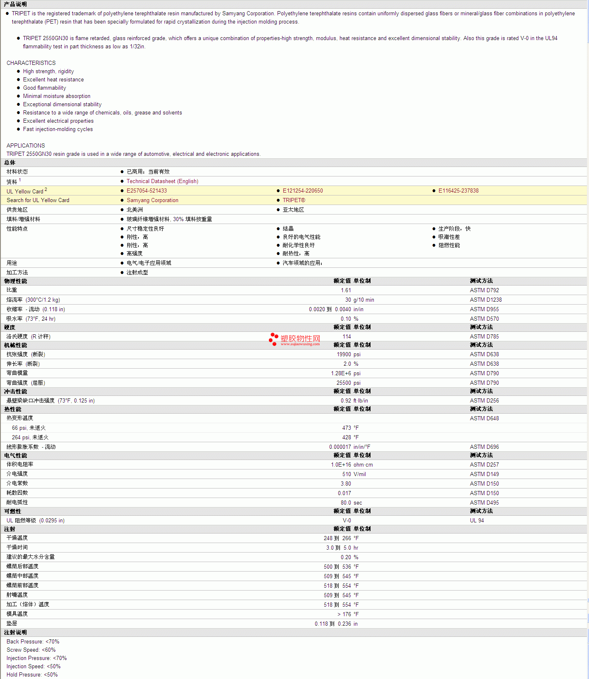Image resolution: width=589 pixels, height=679 pixels.
Task: Click 'Minimal moisture absorption' bullet
Action: click(x=57, y=96)
